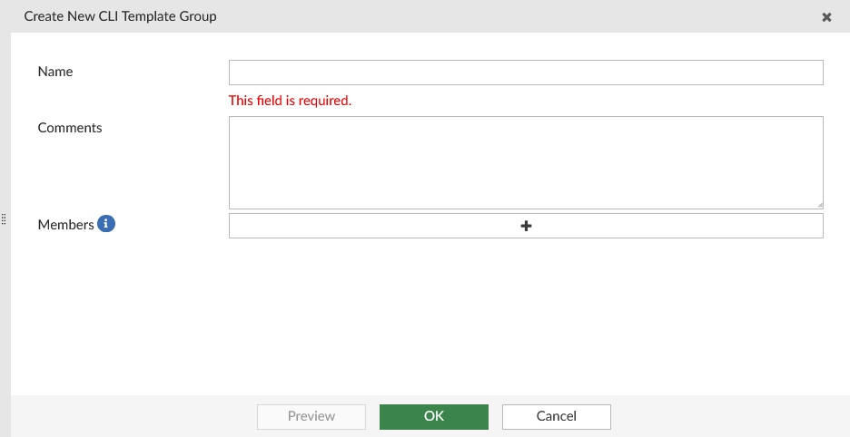Click inside the Comments text area
This screenshot has height=437, width=850.
coord(526,162)
